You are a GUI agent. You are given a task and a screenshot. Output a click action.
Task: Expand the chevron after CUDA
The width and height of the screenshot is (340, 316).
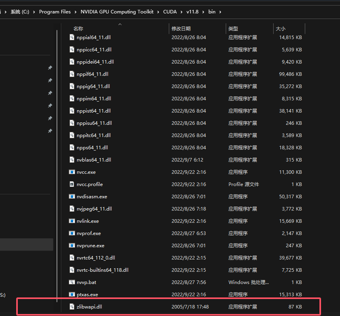(181, 12)
